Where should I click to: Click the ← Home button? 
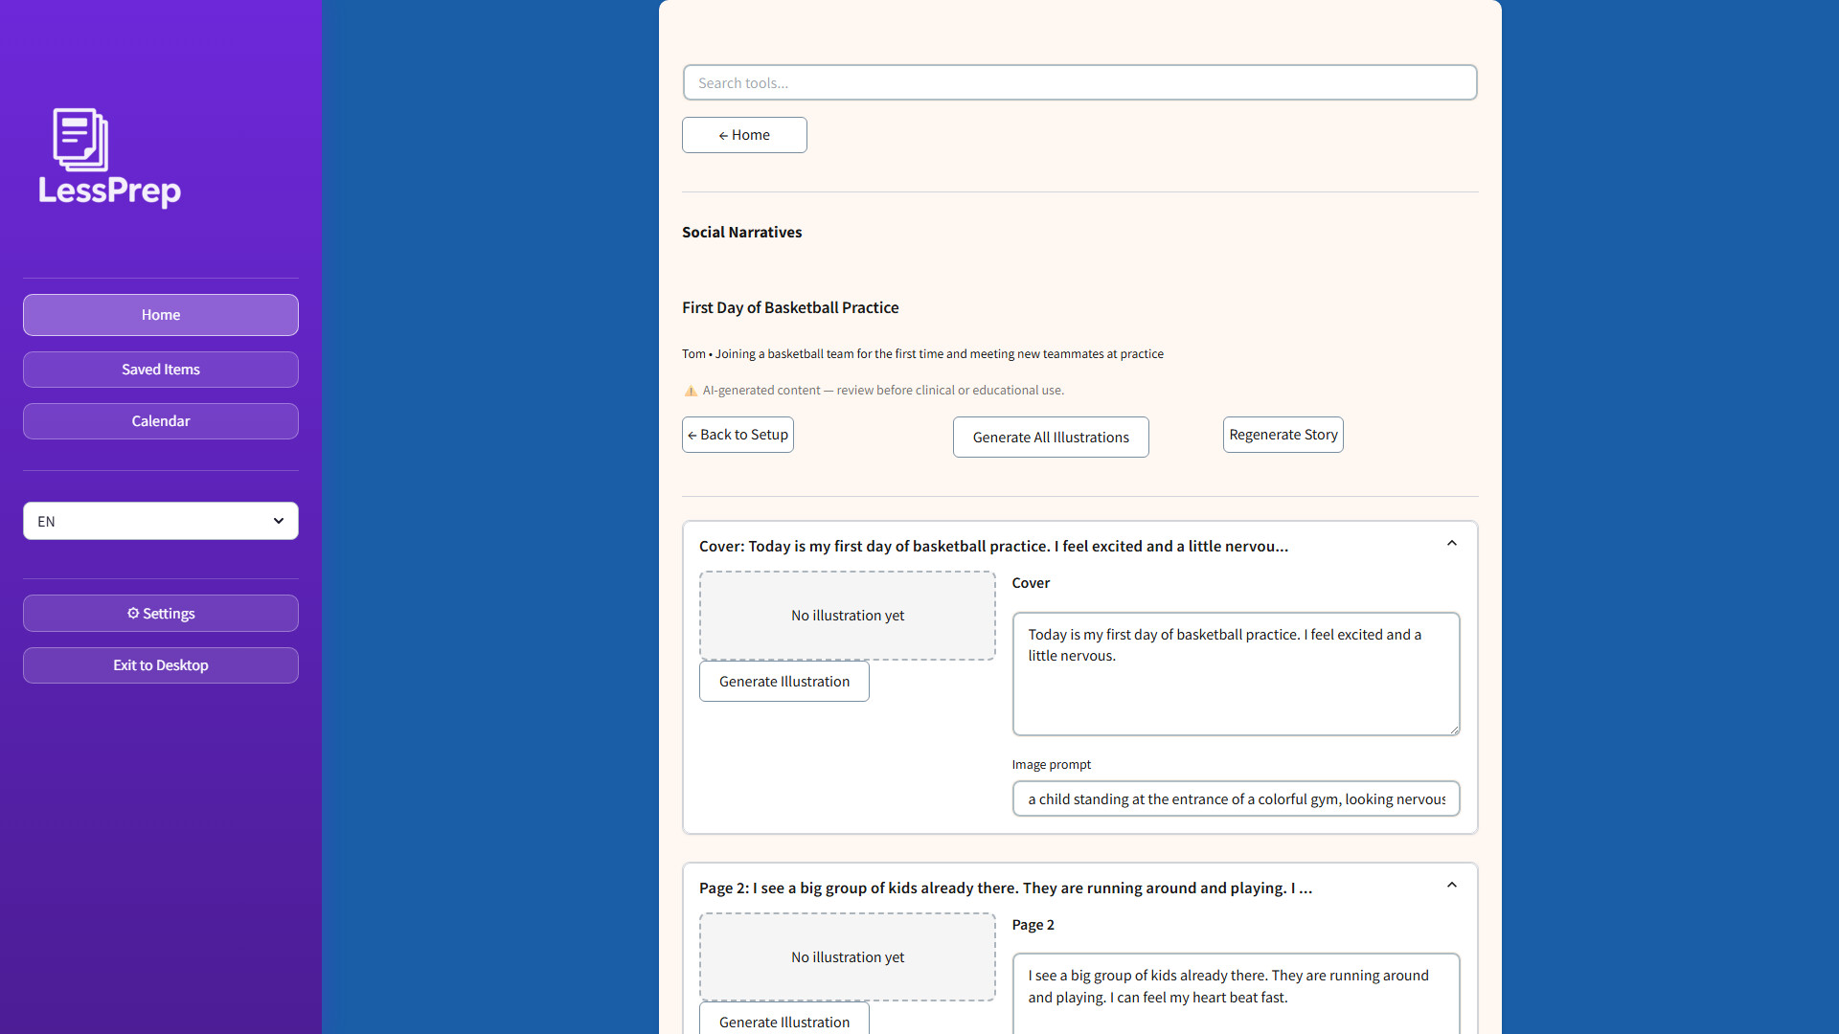(744, 135)
